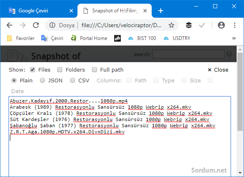Click the Şabanoğlu Şaban (1977) file line
Image resolution: width=244 pixels, height=177 pixels.
pos(113,126)
